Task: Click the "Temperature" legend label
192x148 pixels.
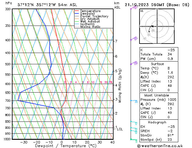Action: tap(90, 11)
